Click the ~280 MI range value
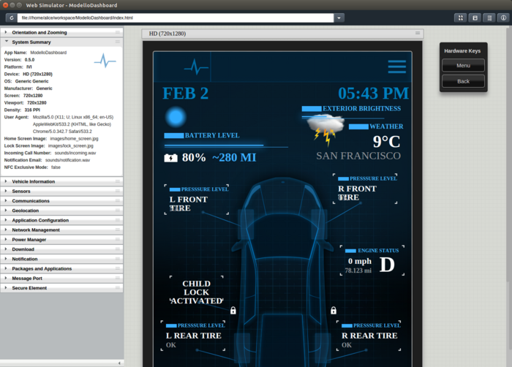The width and height of the screenshot is (512, 367). tap(234, 158)
